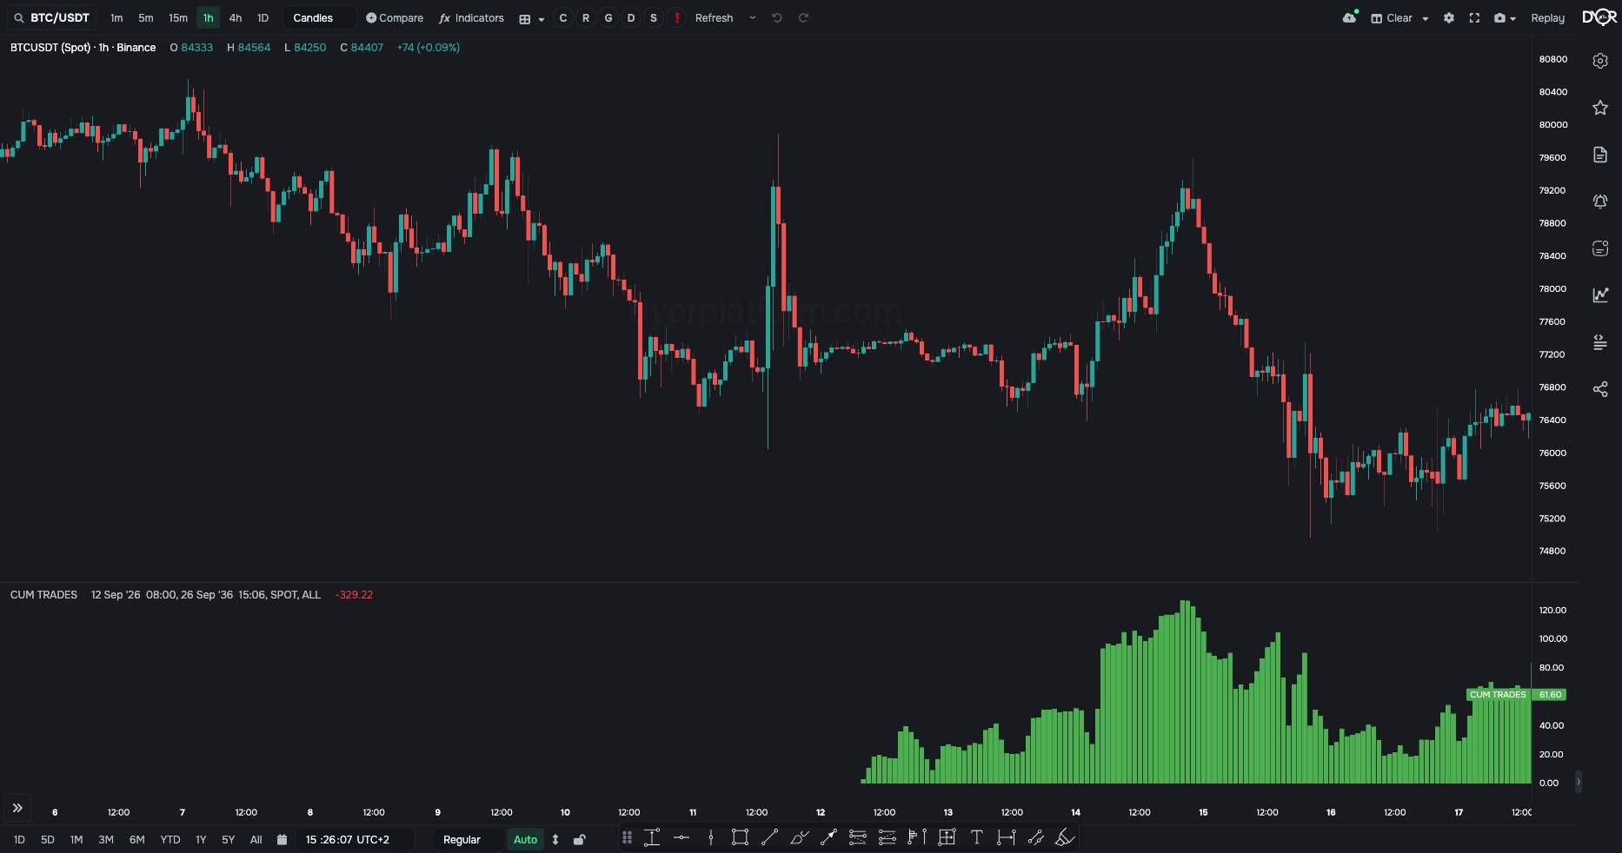Open the Regular scale type dropdown

(x=469, y=840)
